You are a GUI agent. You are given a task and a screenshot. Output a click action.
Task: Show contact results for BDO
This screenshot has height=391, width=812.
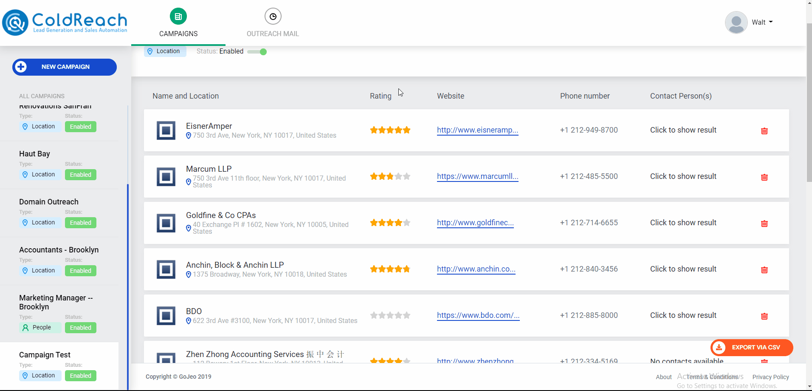pyautogui.click(x=683, y=315)
